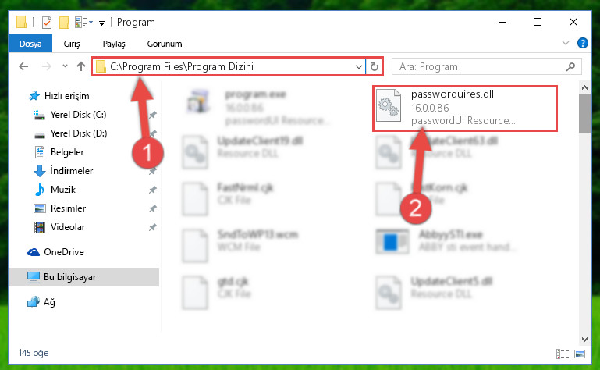Expand the address bar history dropdown
600x370 pixels.
tap(359, 67)
